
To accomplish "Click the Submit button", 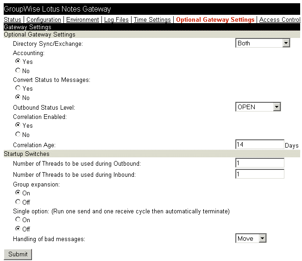I will [18, 254].
